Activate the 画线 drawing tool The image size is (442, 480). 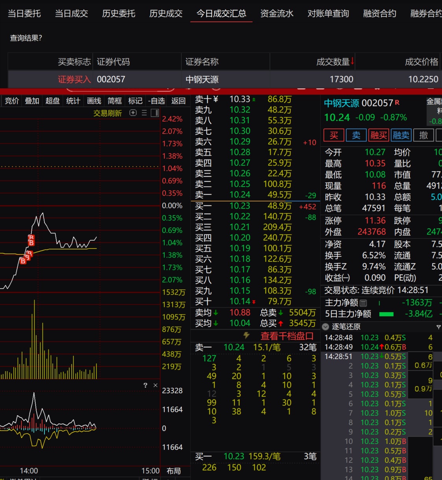coord(94,101)
